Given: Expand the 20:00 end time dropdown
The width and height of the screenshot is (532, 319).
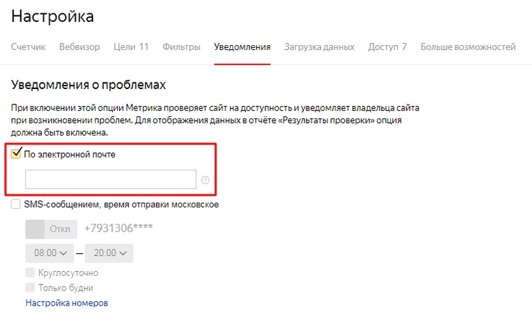Looking at the screenshot, I should pos(109,253).
